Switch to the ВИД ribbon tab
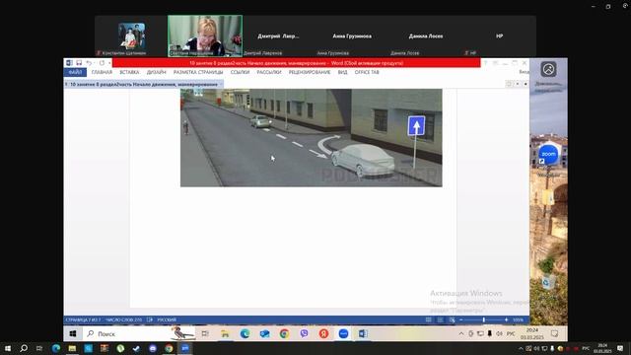 coord(342,72)
